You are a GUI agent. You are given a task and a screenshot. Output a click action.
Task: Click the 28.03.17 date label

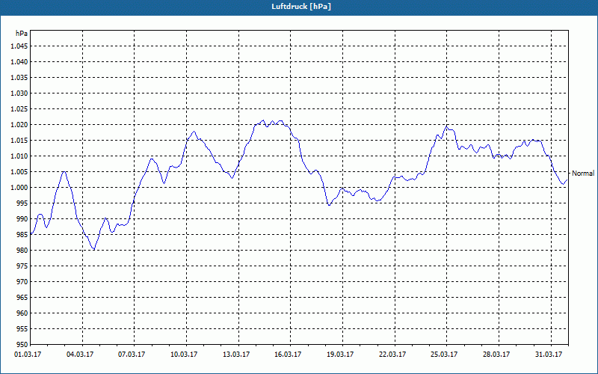(496, 355)
